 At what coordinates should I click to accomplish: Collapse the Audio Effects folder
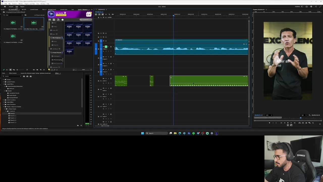pyautogui.click(x=3, y=84)
